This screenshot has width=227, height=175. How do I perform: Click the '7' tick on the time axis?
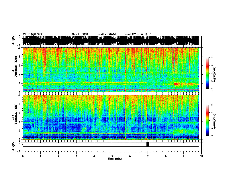(148, 156)
